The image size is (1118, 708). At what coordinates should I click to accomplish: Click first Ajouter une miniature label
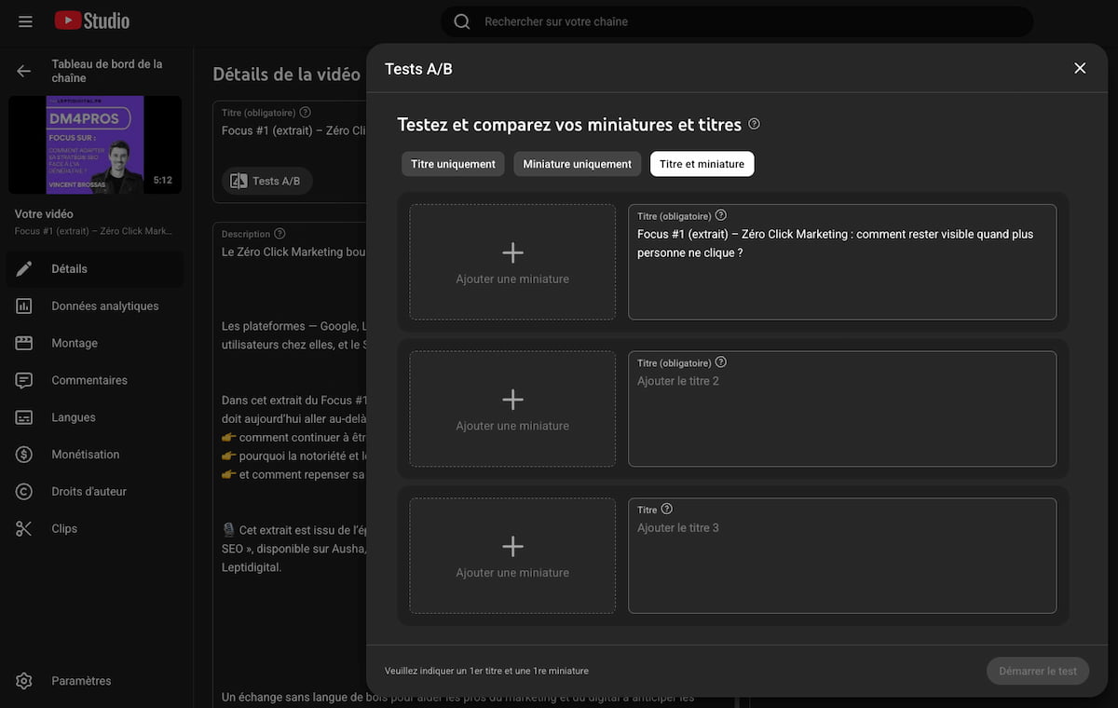512,279
